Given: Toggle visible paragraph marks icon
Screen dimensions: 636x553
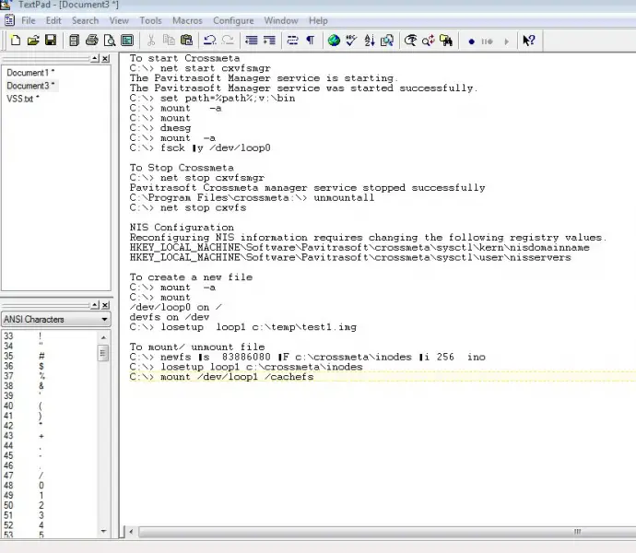Looking at the screenshot, I should pos(311,41).
